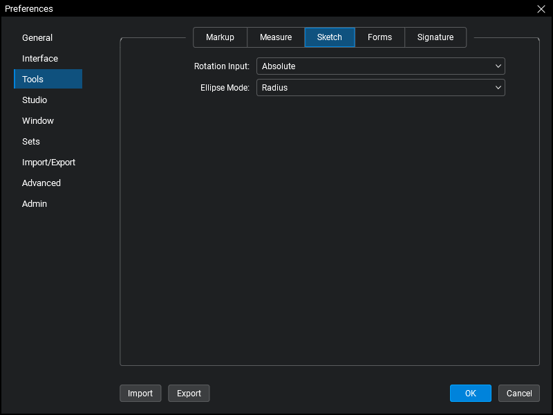The width and height of the screenshot is (553, 415).
Task: Open the Forms tab
Action: pos(379,37)
